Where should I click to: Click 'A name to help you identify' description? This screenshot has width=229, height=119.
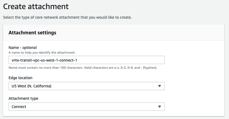pos(42,52)
